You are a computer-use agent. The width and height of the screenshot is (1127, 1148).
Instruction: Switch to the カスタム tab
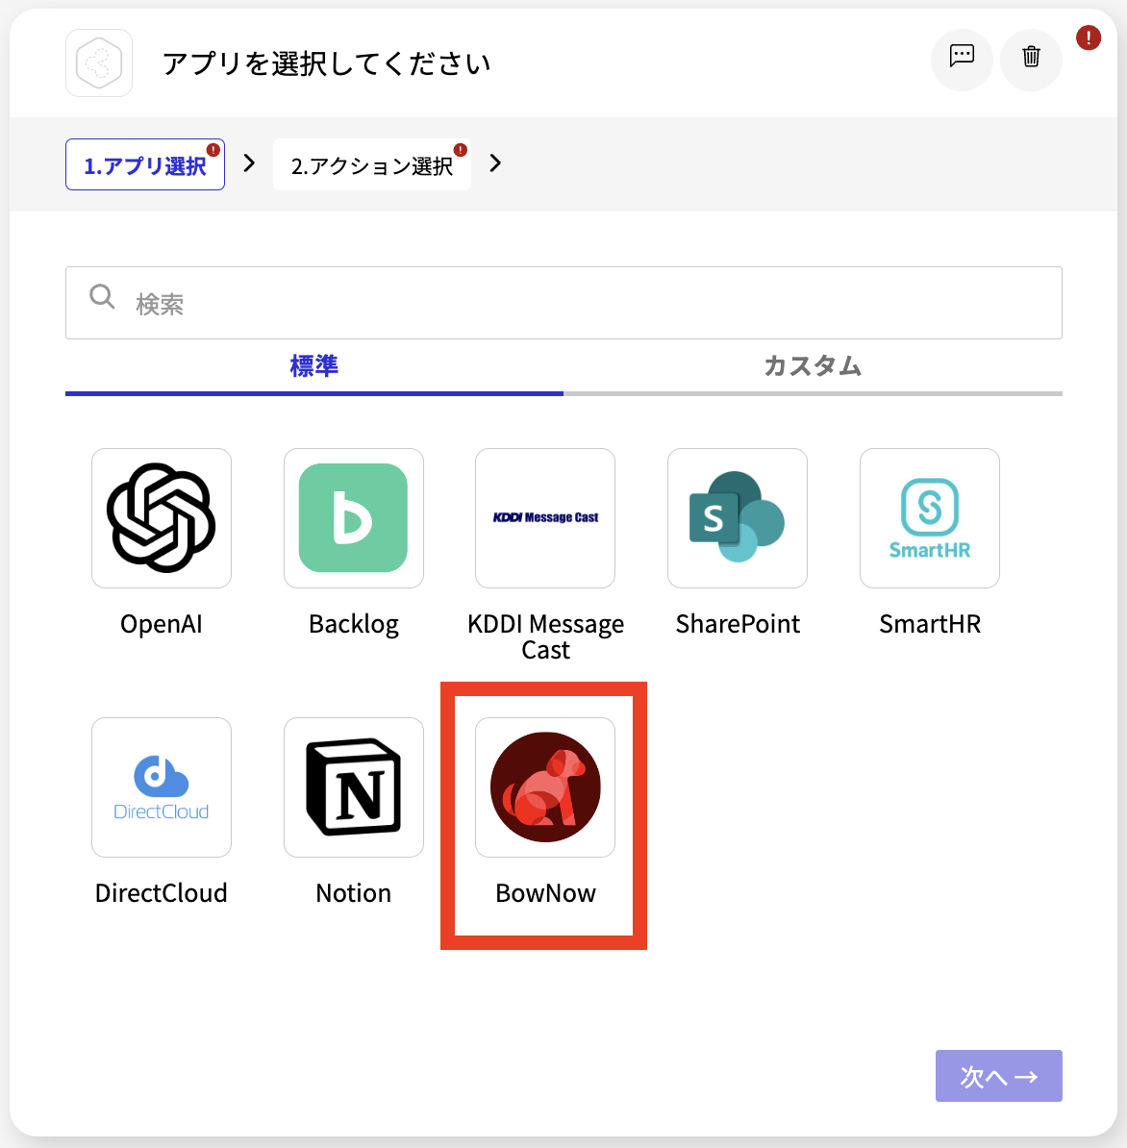click(x=813, y=366)
